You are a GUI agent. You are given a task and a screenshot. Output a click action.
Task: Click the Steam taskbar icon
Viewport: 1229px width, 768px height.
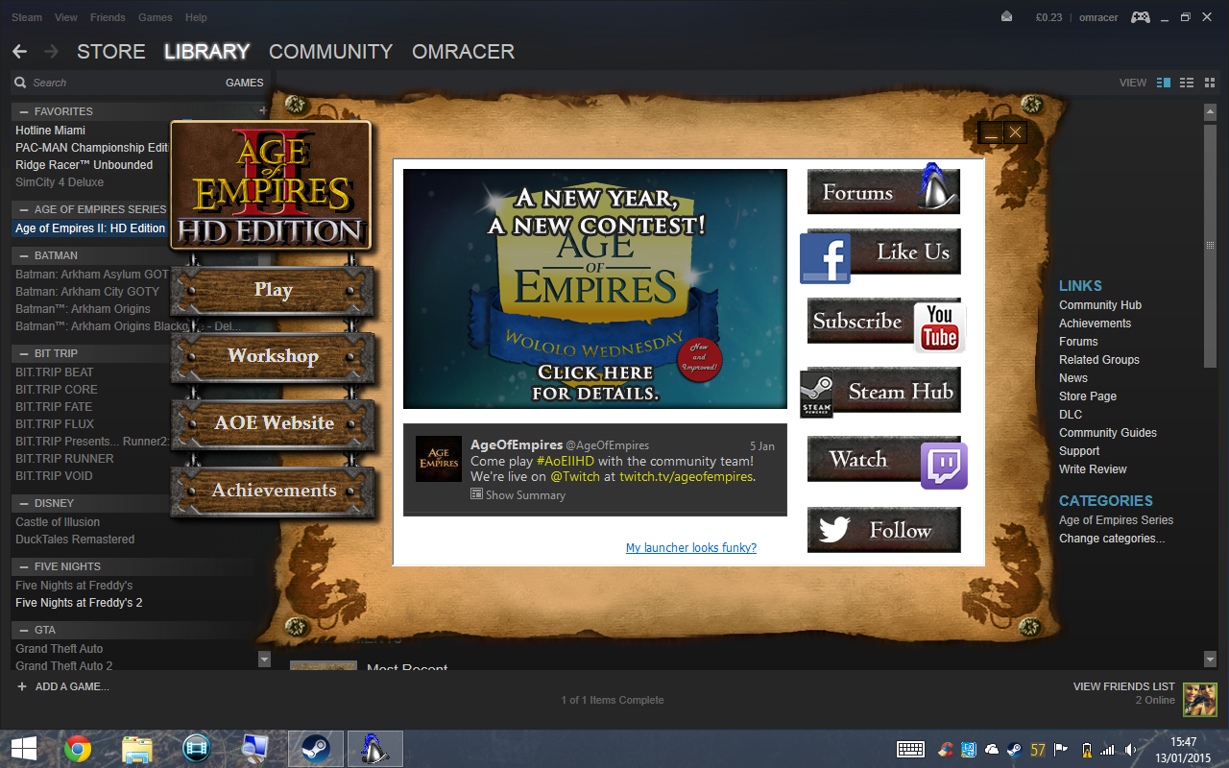click(x=316, y=749)
